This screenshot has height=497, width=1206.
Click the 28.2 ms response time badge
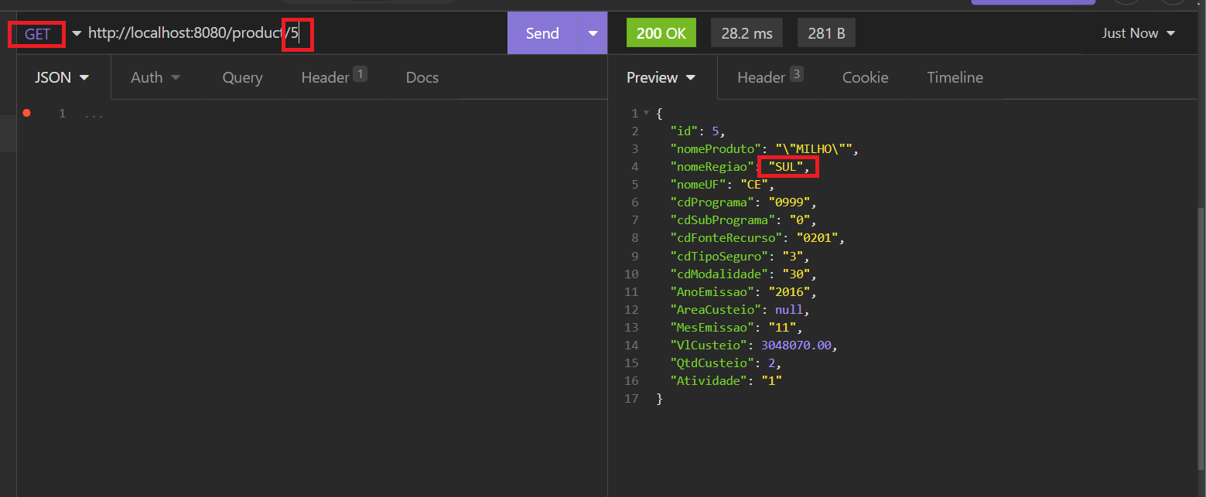pos(746,32)
